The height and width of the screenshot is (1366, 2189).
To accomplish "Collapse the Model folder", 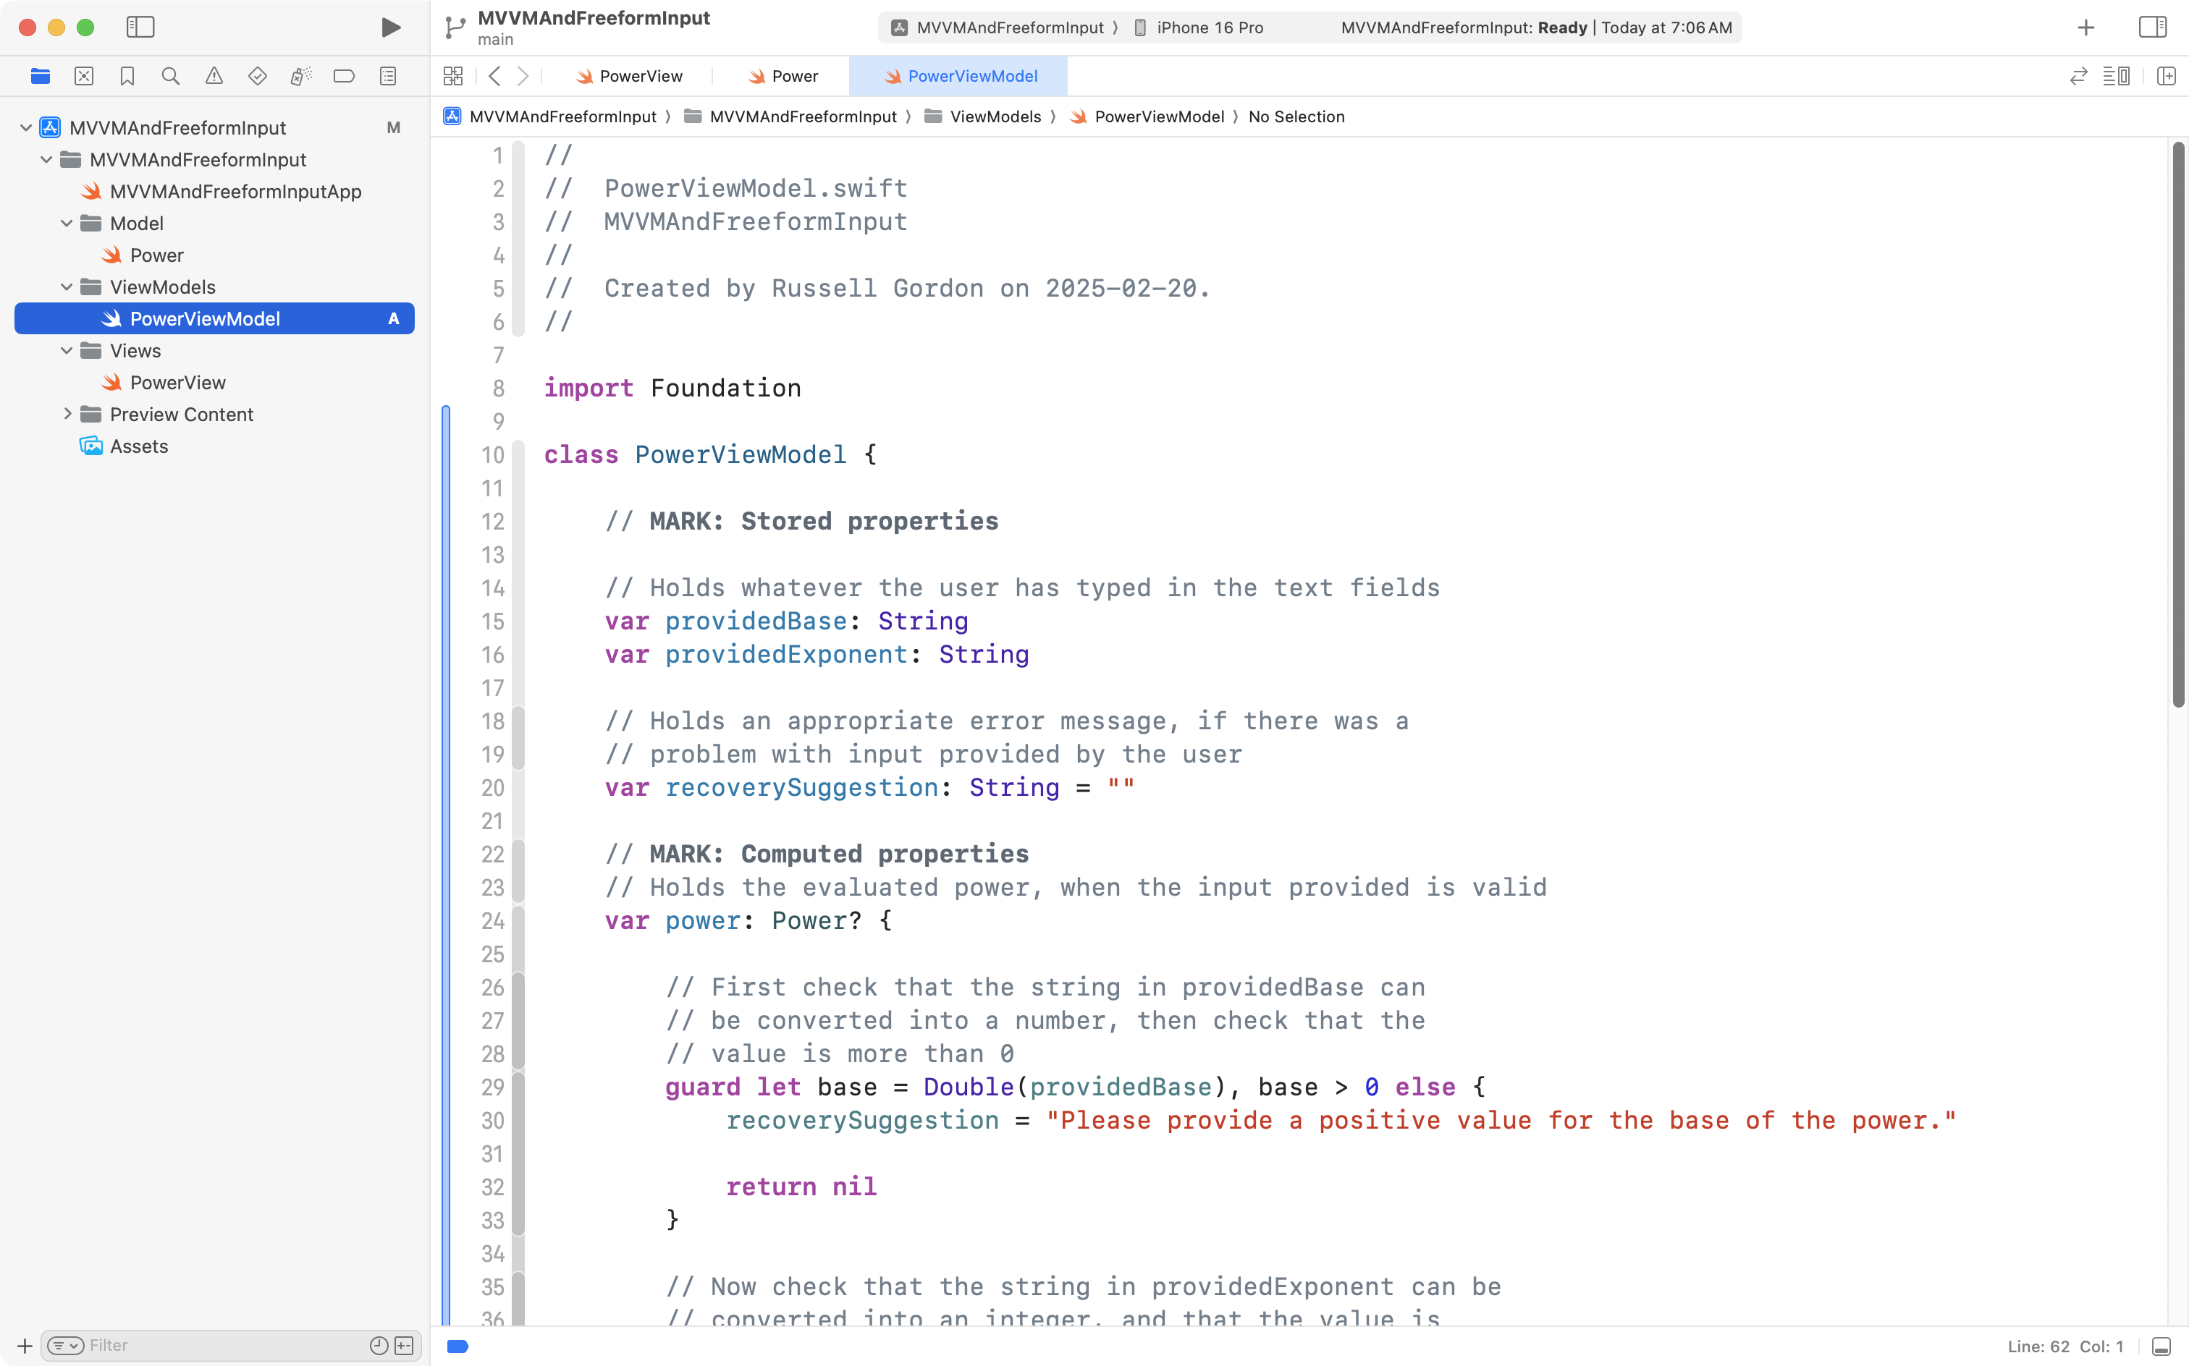I will [x=67, y=223].
